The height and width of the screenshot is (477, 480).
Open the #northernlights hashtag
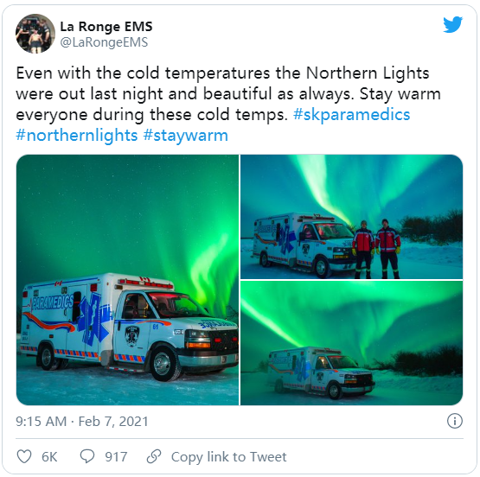click(x=77, y=136)
